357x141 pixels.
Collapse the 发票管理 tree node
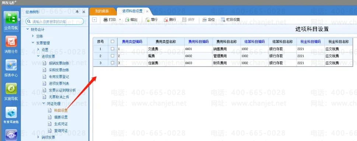click(33, 43)
